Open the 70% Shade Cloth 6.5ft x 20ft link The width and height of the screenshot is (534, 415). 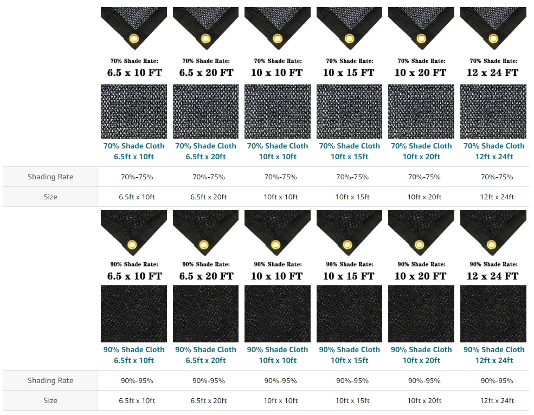coord(205,151)
